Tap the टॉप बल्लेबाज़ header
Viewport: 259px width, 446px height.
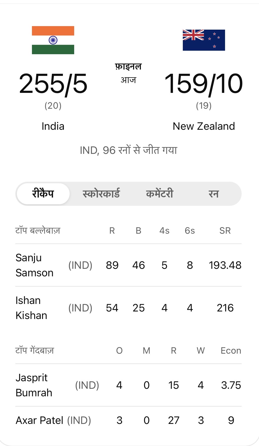click(38, 230)
